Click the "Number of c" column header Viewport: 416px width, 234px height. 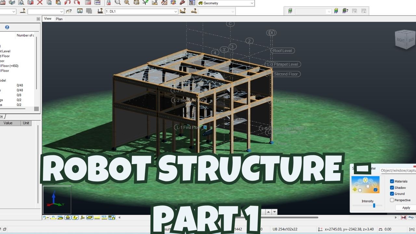(x=25, y=35)
